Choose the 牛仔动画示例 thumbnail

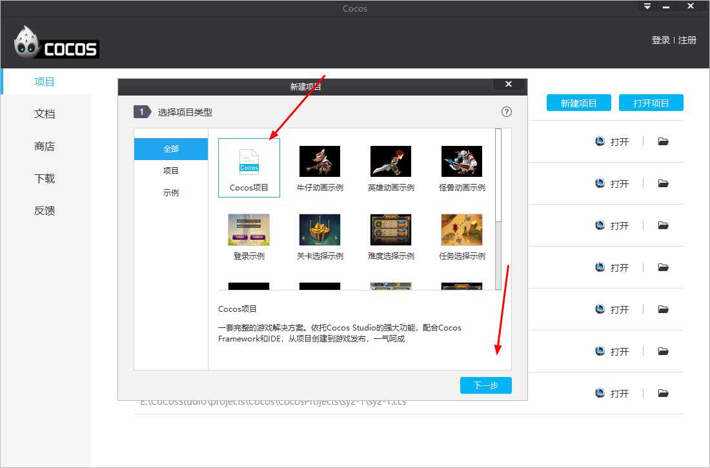coord(319,161)
